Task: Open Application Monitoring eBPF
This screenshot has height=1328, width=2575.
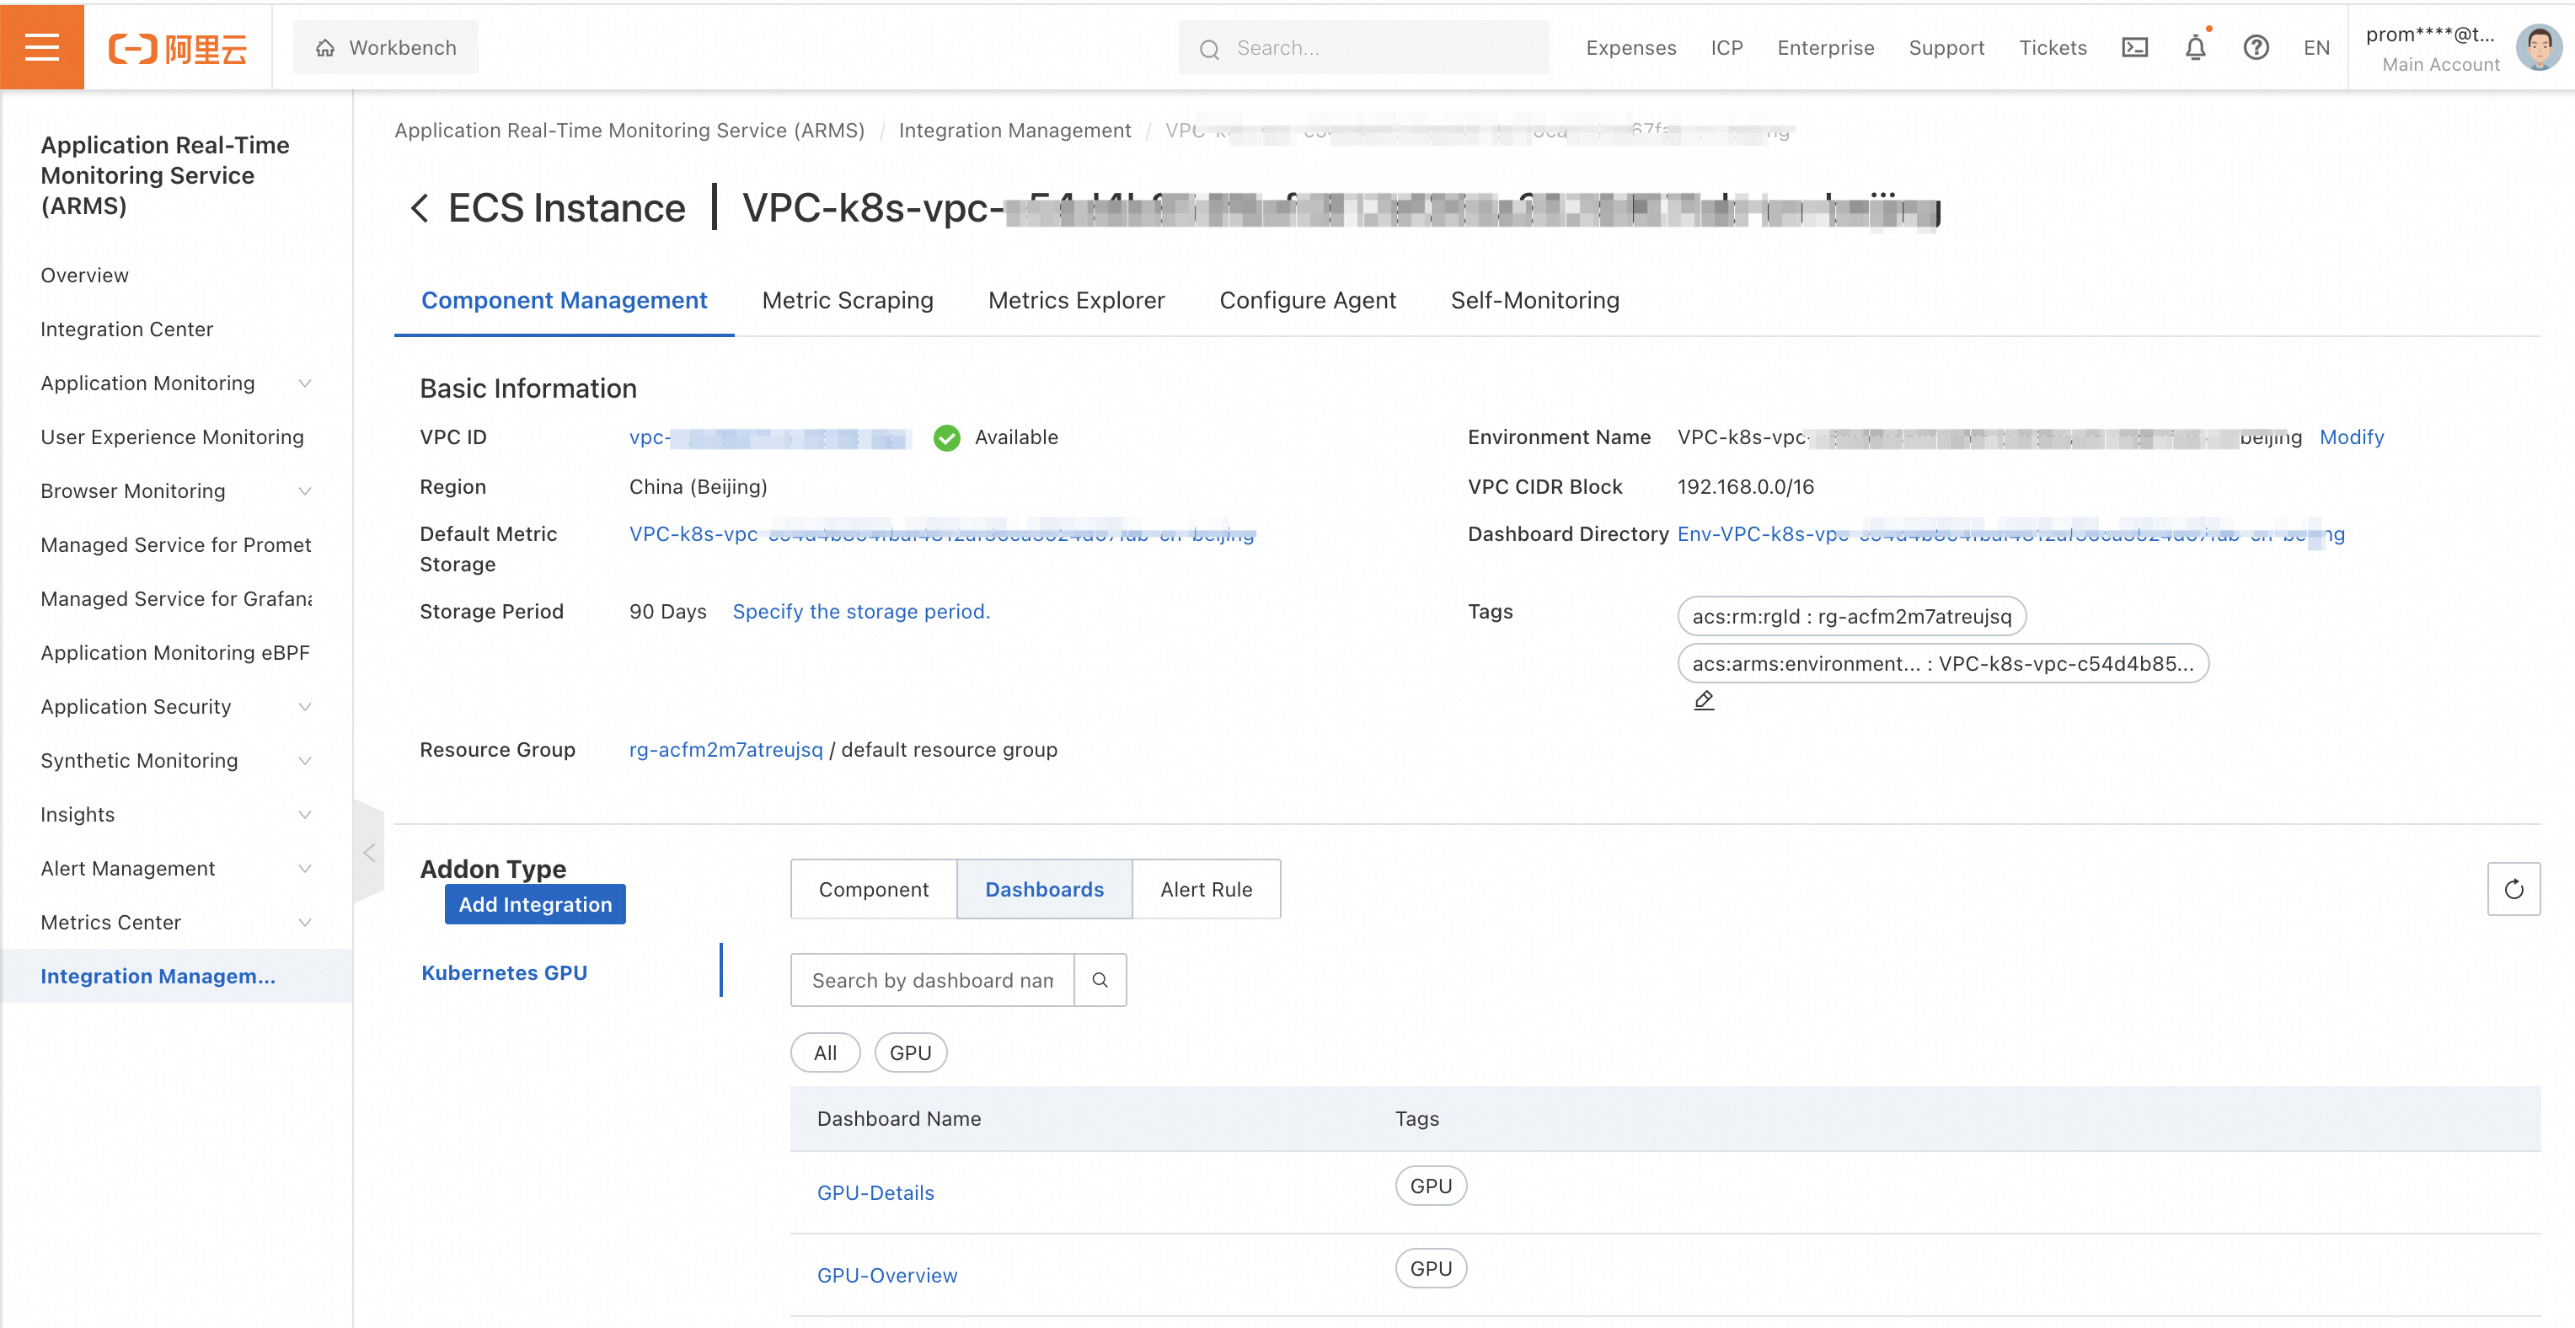Action: [175, 653]
